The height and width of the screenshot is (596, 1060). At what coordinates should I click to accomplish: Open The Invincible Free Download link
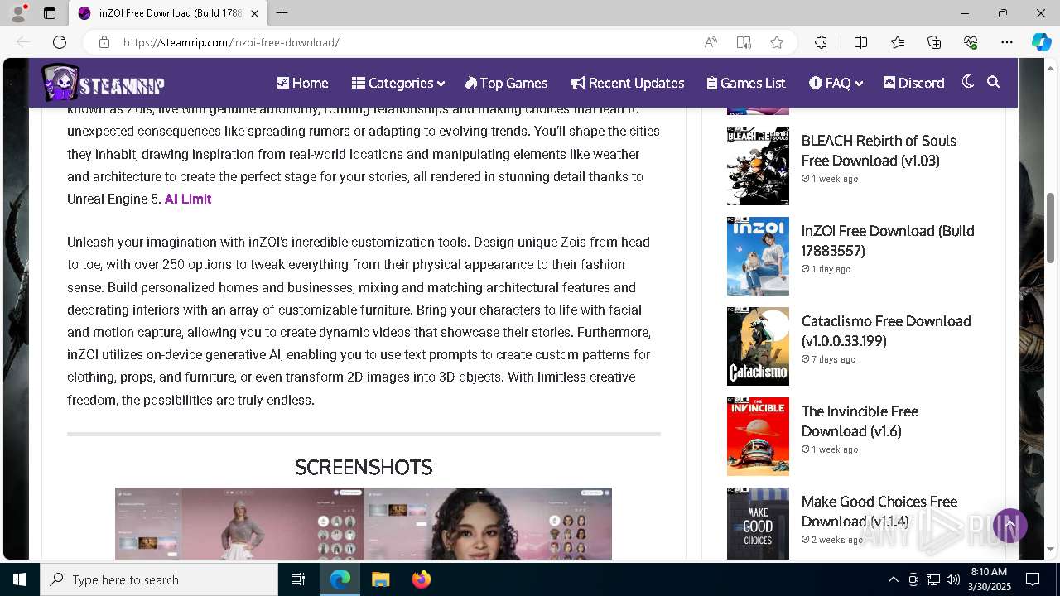point(860,421)
